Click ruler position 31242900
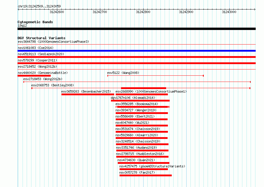 186,12
